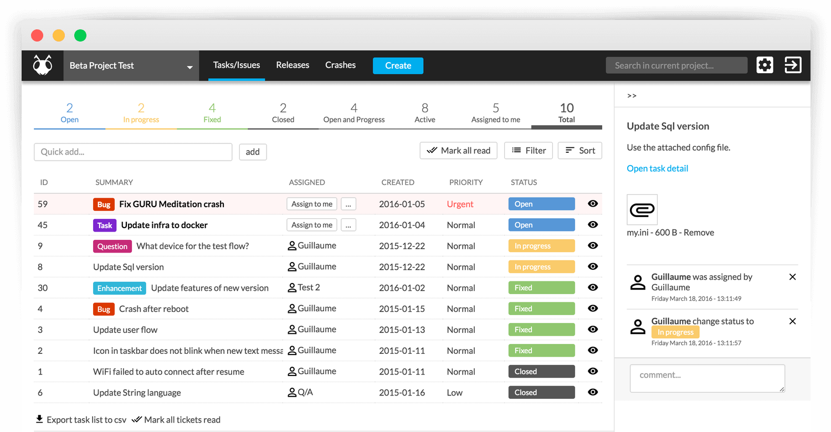
Task: Collapse the side panel with >> arrows
Action: click(632, 96)
